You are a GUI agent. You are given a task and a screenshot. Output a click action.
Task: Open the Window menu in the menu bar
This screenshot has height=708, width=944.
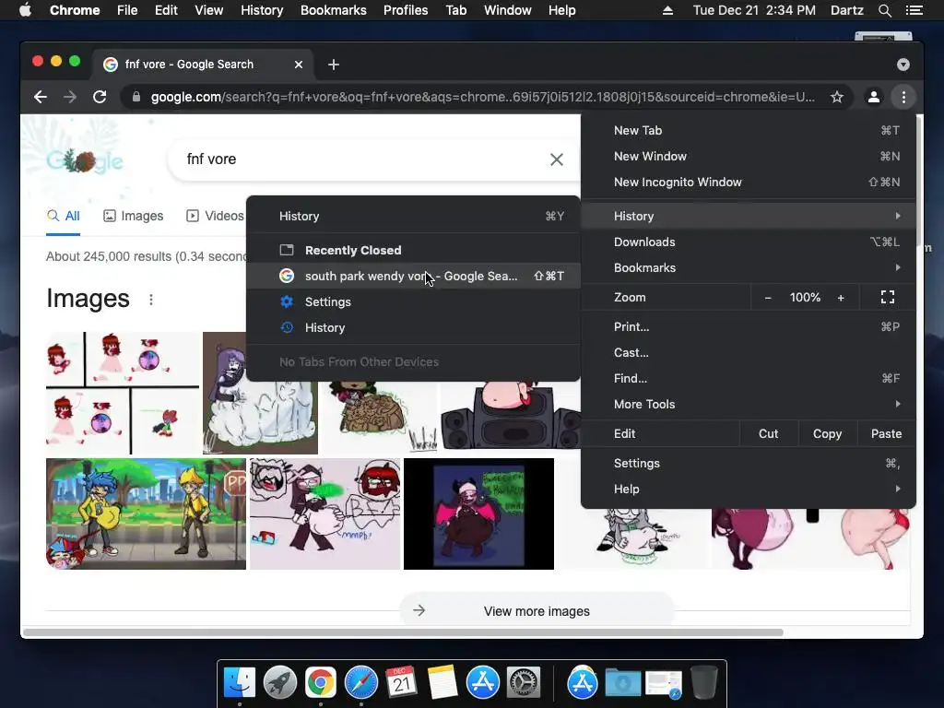(x=507, y=10)
